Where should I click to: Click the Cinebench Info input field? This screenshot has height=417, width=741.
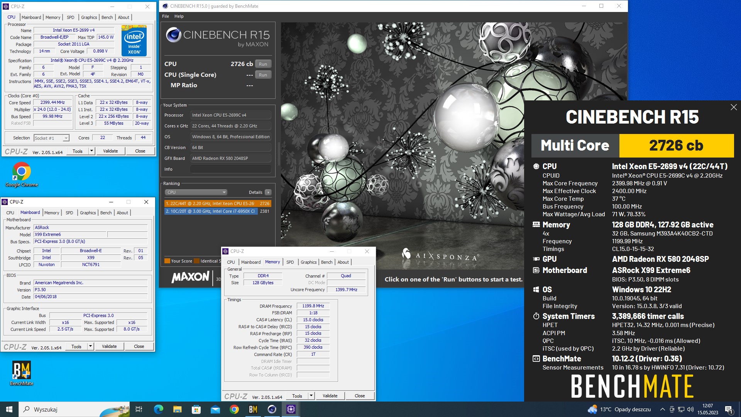[x=231, y=169]
